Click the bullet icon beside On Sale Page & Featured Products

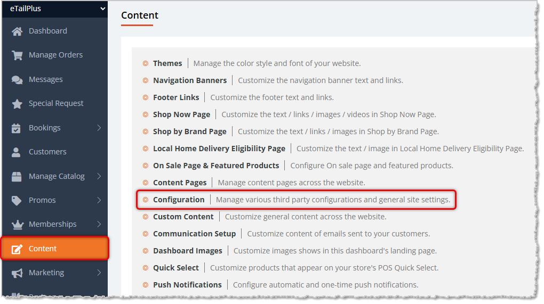tap(146, 166)
